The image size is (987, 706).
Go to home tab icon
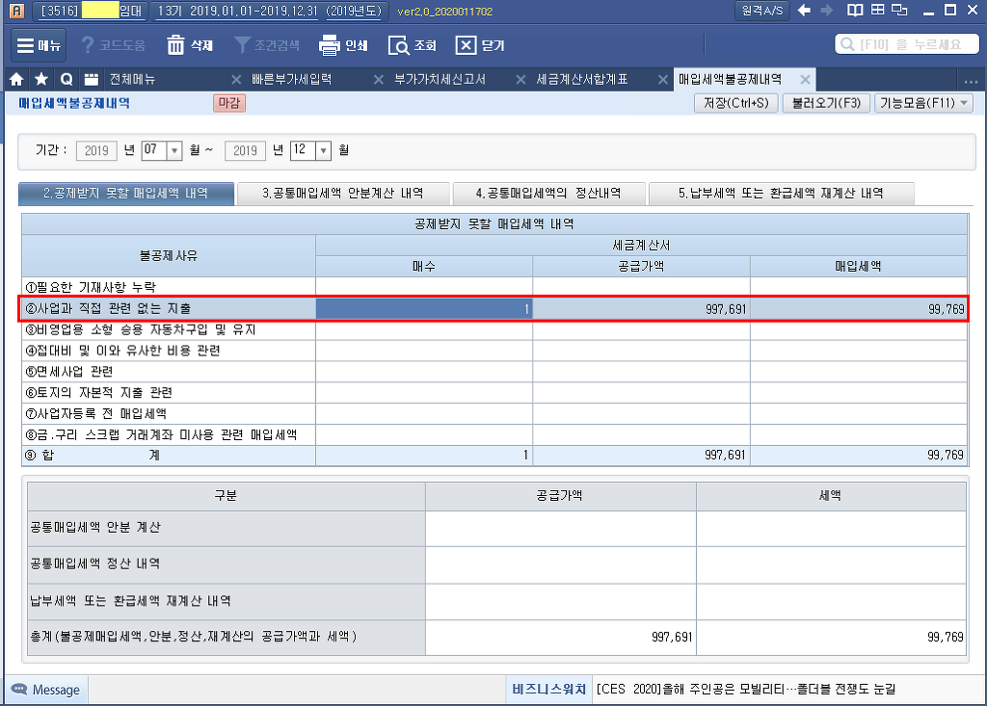coord(16,79)
